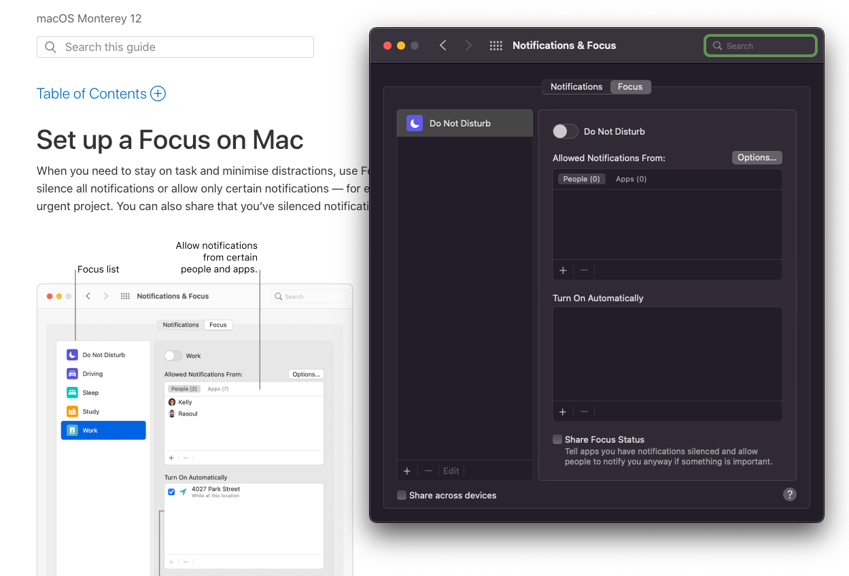Click the Search this guide field
The image size is (849, 576).
[x=175, y=47]
